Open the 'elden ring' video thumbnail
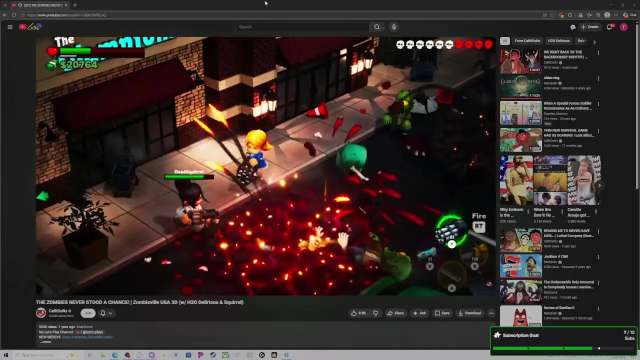Screen dimensions: 640x360 520,87
